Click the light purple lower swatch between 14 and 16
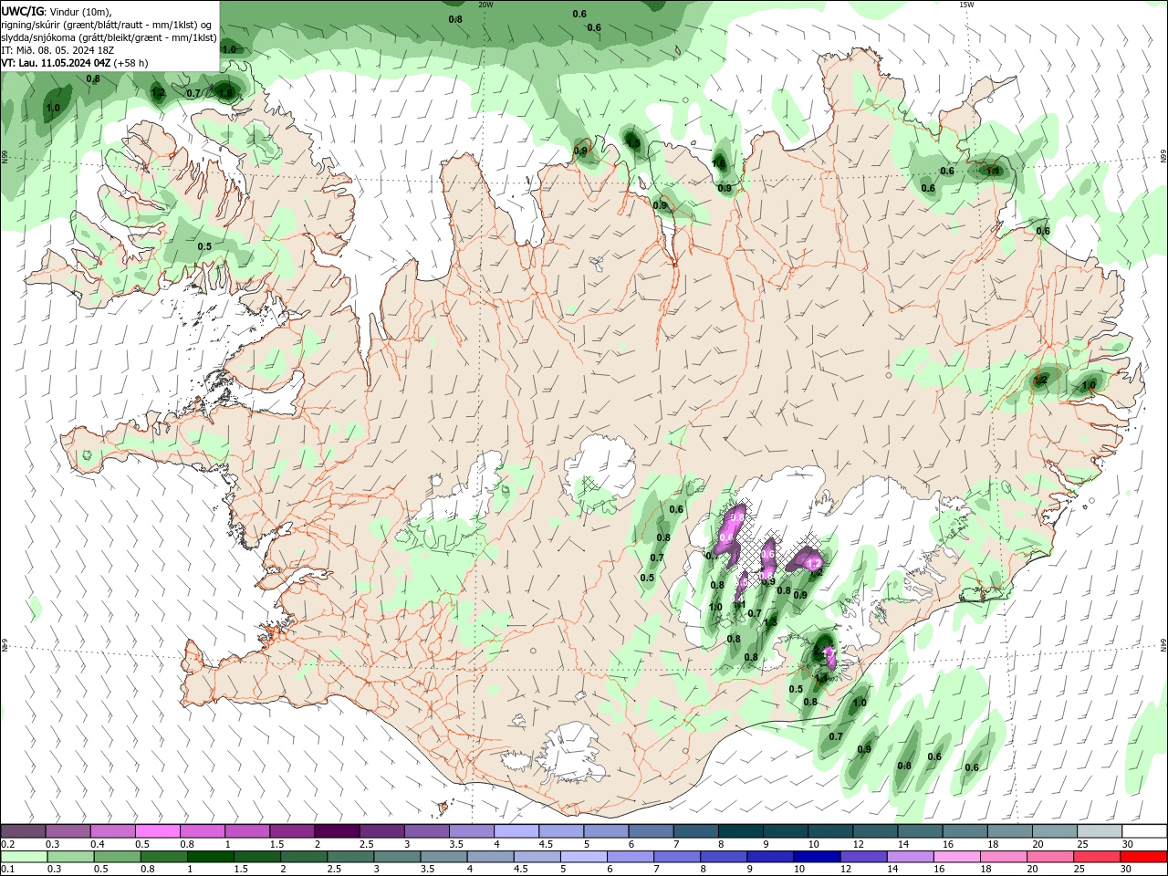The height and width of the screenshot is (876, 1168). (910, 857)
